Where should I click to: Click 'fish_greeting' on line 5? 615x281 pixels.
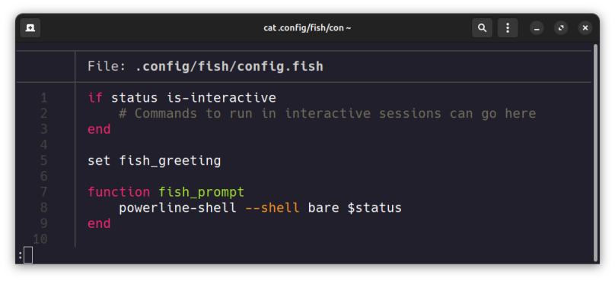tap(170, 161)
